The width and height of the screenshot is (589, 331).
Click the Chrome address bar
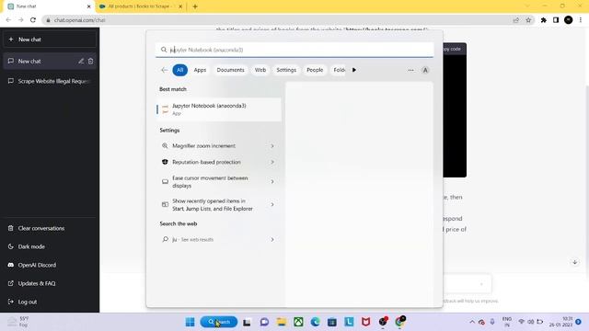tap(278, 20)
